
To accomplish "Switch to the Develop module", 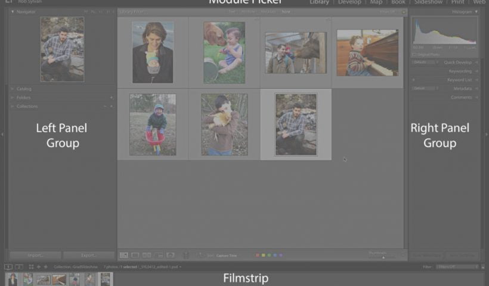I will click(349, 2).
